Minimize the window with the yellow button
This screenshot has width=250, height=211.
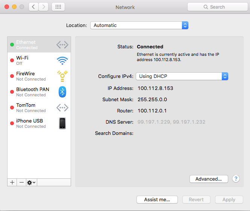tap(14, 7)
